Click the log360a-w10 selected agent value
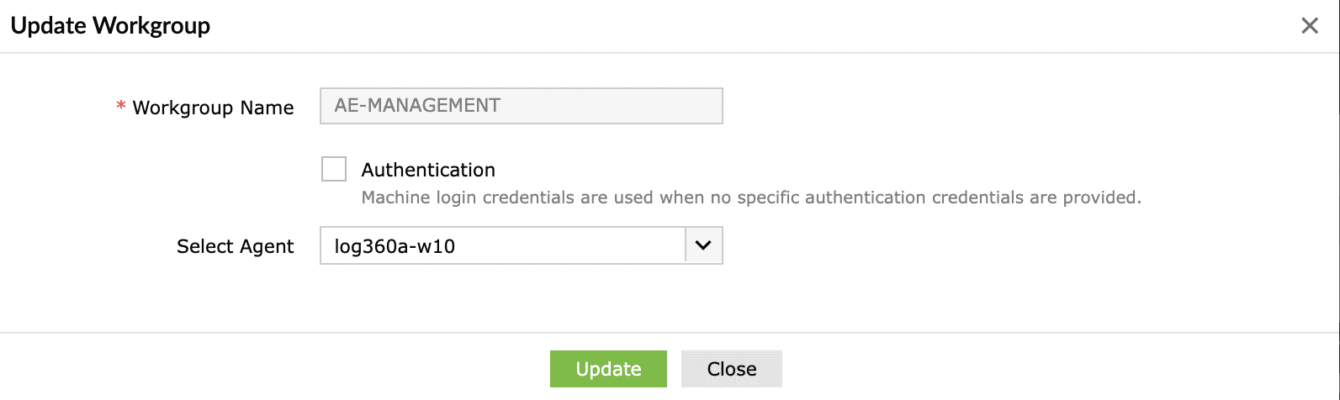The height and width of the screenshot is (400, 1340). pos(395,246)
